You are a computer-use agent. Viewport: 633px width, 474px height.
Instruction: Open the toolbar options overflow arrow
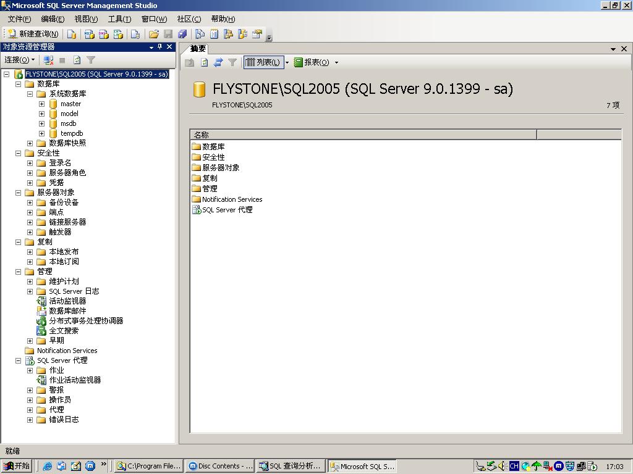(x=270, y=37)
